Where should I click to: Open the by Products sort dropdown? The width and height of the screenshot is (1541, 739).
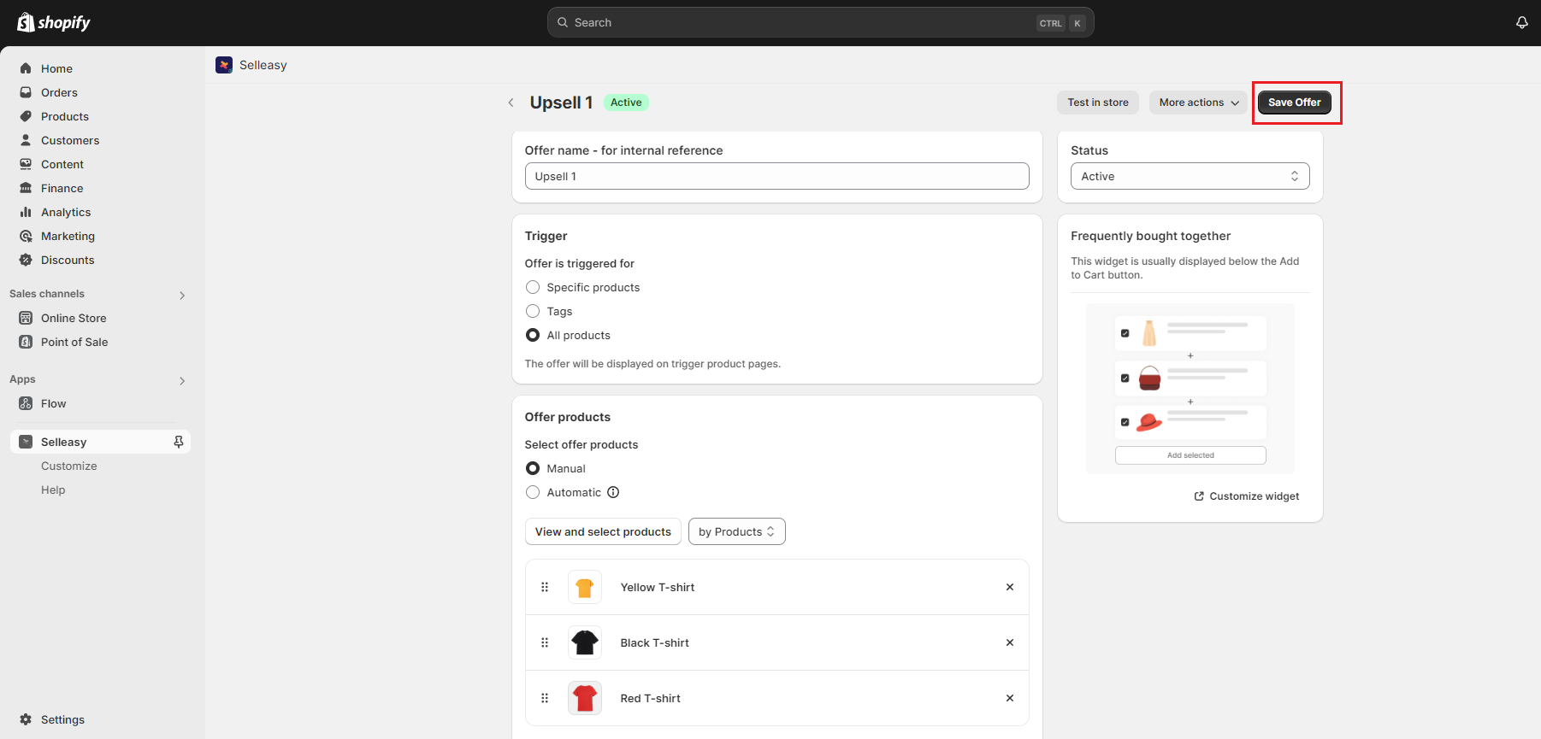pos(736,531)
